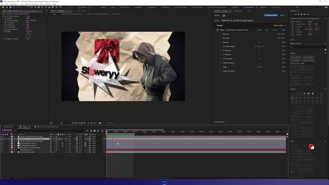Enable frame blending for the timeline
329x185 pixels.
pos(95,131)
